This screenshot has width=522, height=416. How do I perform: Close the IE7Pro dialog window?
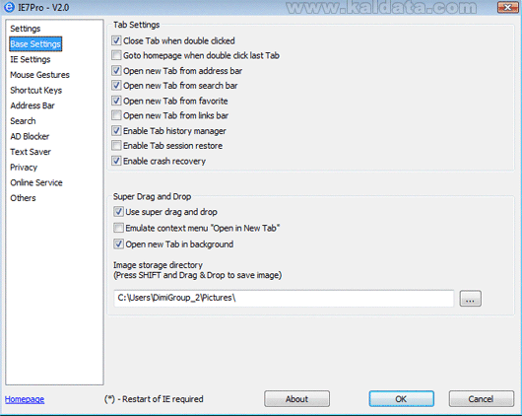point(507,7)
